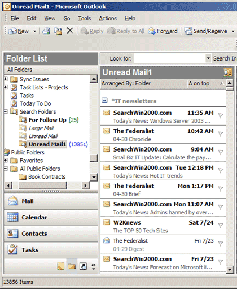This screenshot has width=237, height=289.
Task: Click the Look for search input field
Action: pyautogui.click(x=170, y=58)
